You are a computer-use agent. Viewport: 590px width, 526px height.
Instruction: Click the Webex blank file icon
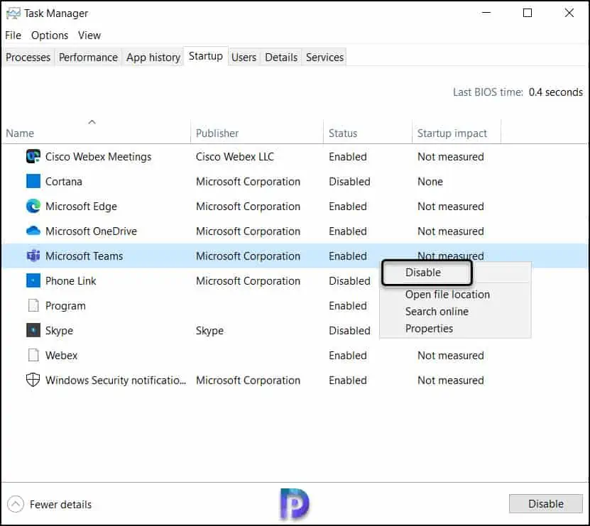[33, 355]
